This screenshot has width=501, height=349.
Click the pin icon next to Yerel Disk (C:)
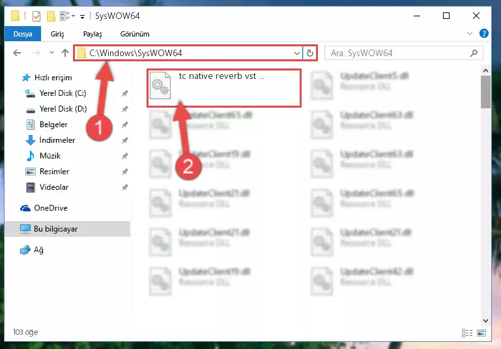point(124,93)
